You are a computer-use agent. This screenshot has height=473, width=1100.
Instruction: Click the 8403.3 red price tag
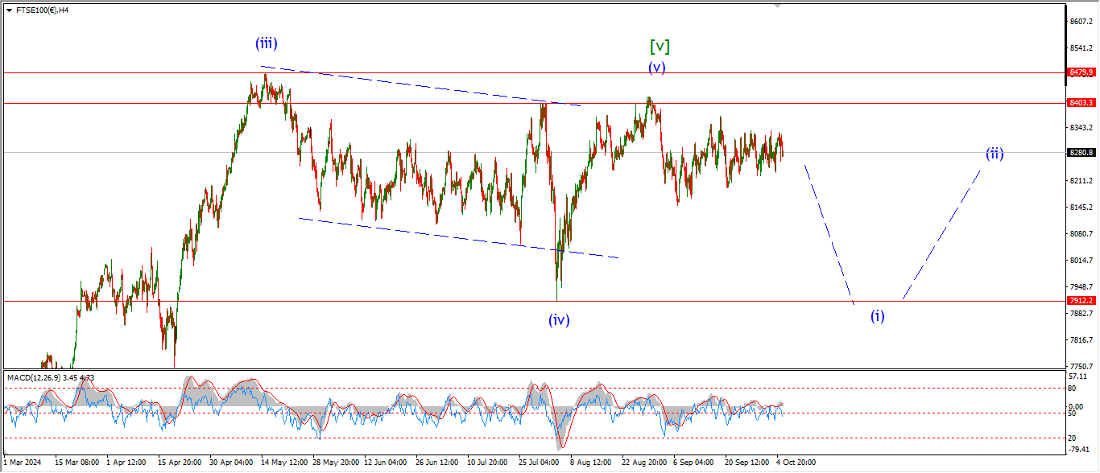[x=1081, y=103]
